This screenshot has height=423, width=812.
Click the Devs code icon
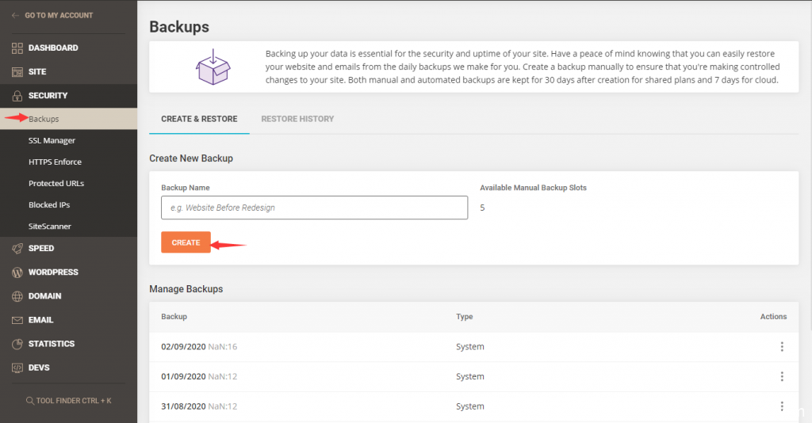(x=17, y=368)
